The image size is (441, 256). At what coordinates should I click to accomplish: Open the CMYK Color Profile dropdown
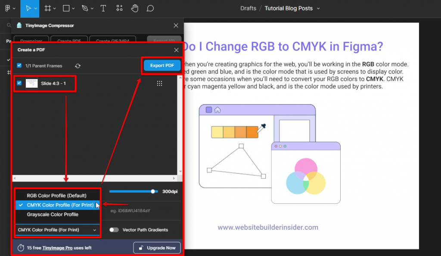(57, 229)
